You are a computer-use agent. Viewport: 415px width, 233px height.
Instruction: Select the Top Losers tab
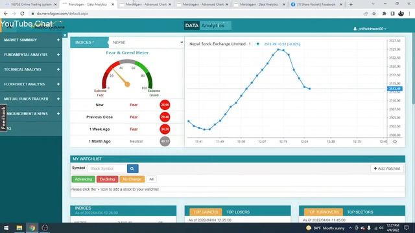(238, 212)
